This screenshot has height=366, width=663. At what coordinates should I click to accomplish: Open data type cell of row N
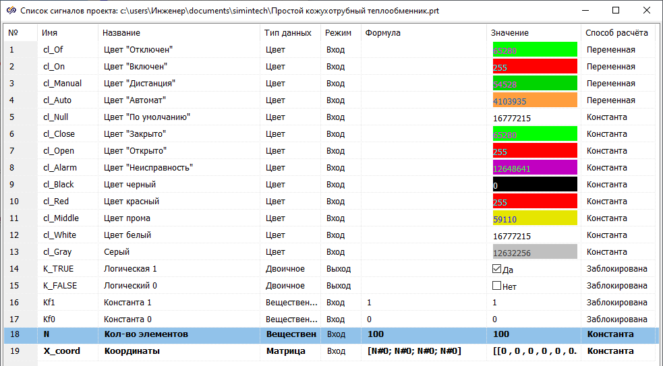point(290,334)
